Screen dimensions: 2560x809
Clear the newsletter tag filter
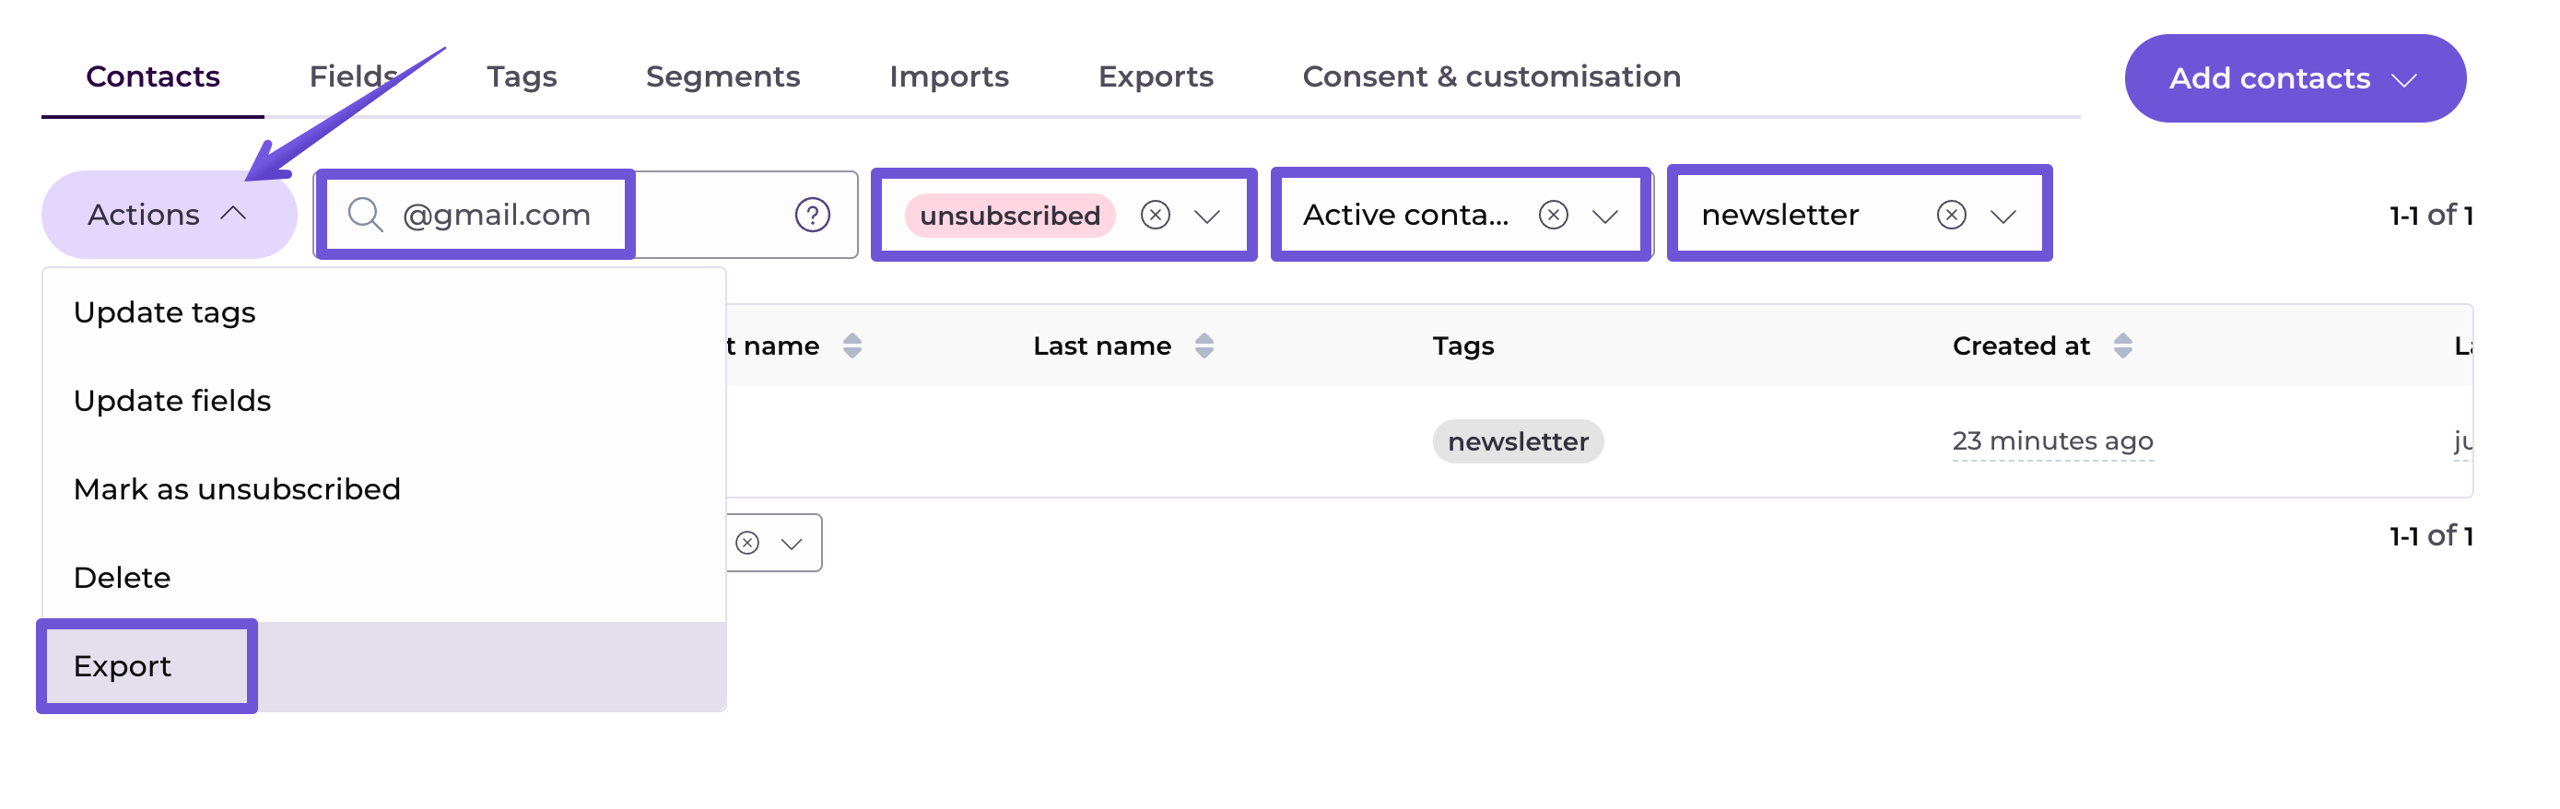click(1951, 215)
